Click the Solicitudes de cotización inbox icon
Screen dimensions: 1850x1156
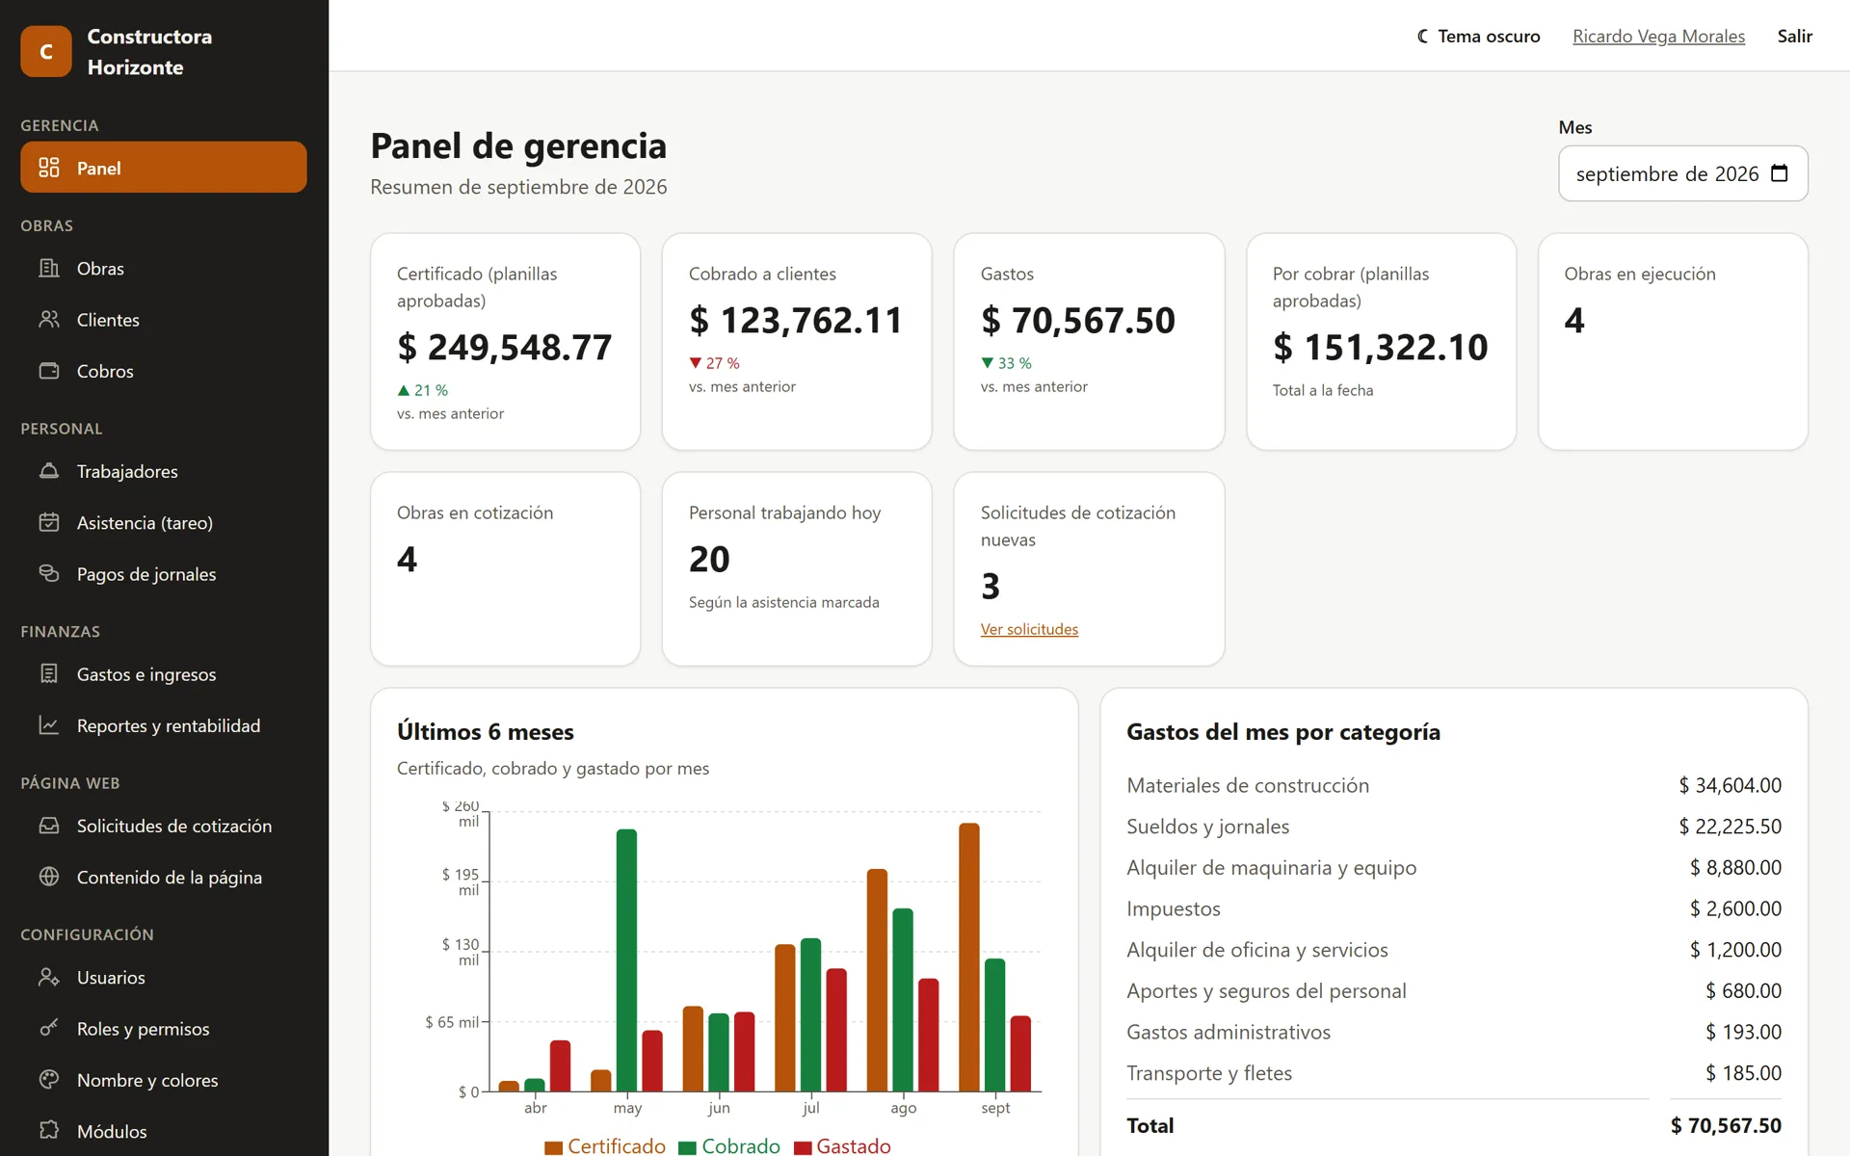point(49,826)
